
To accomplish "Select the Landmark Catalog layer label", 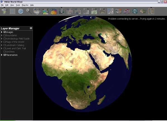I will tap(15, 45).
